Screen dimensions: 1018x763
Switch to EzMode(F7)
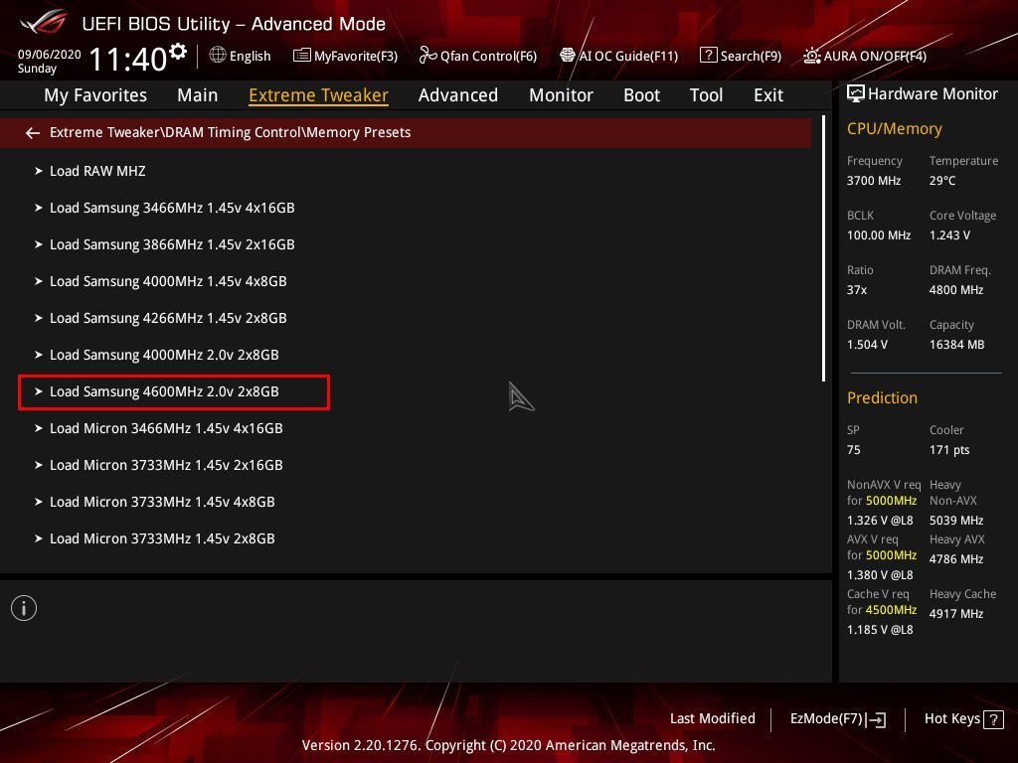click(x=837, y=719)
